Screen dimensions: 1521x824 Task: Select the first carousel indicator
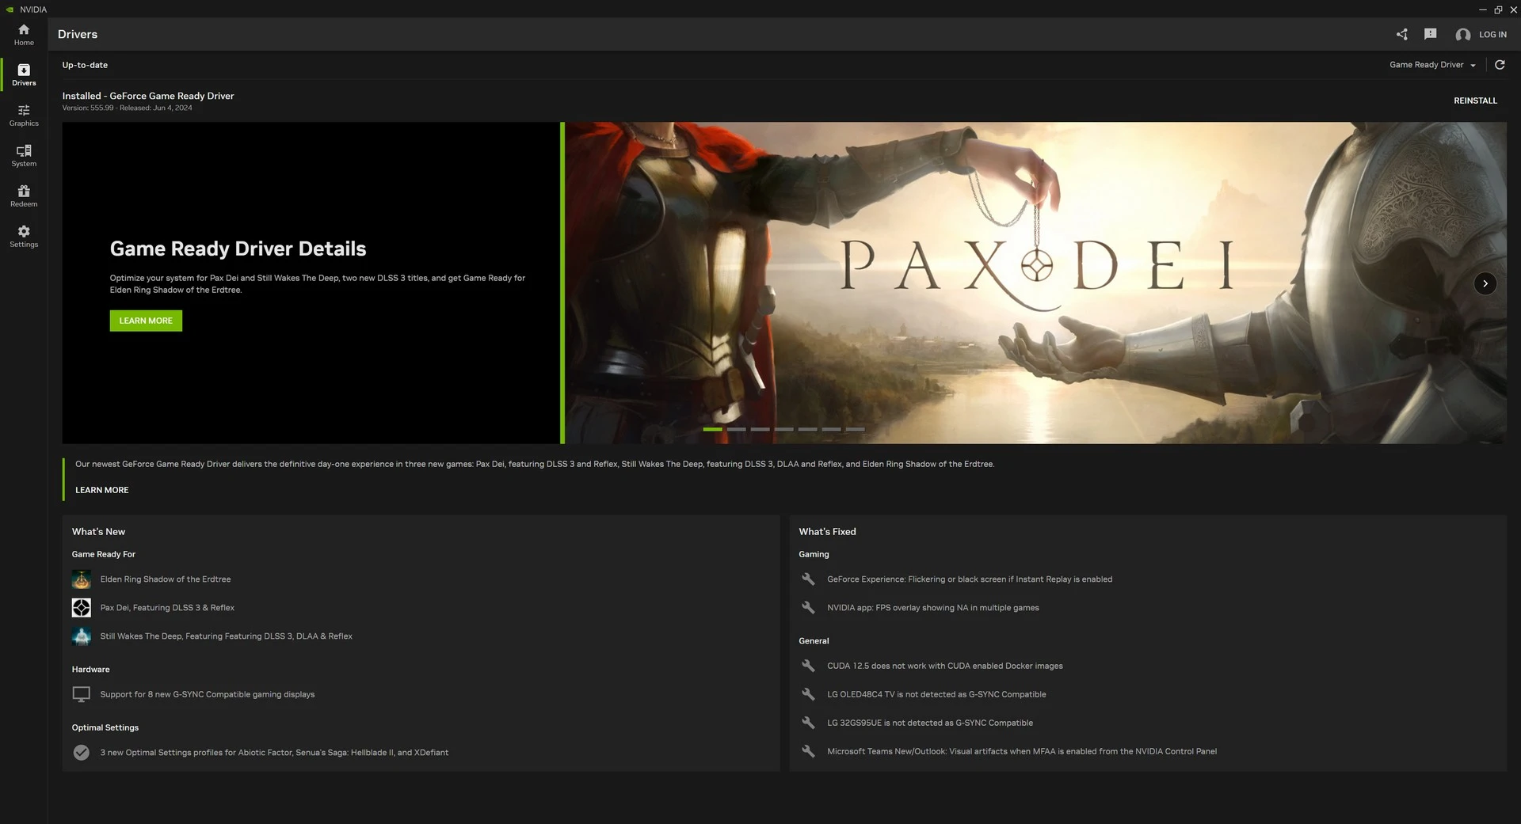coord(712,429)
